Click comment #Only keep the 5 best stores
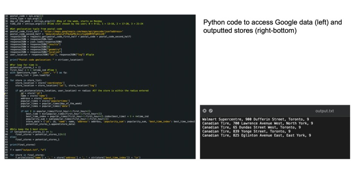 pyautogui.click(x=29, y=129)
